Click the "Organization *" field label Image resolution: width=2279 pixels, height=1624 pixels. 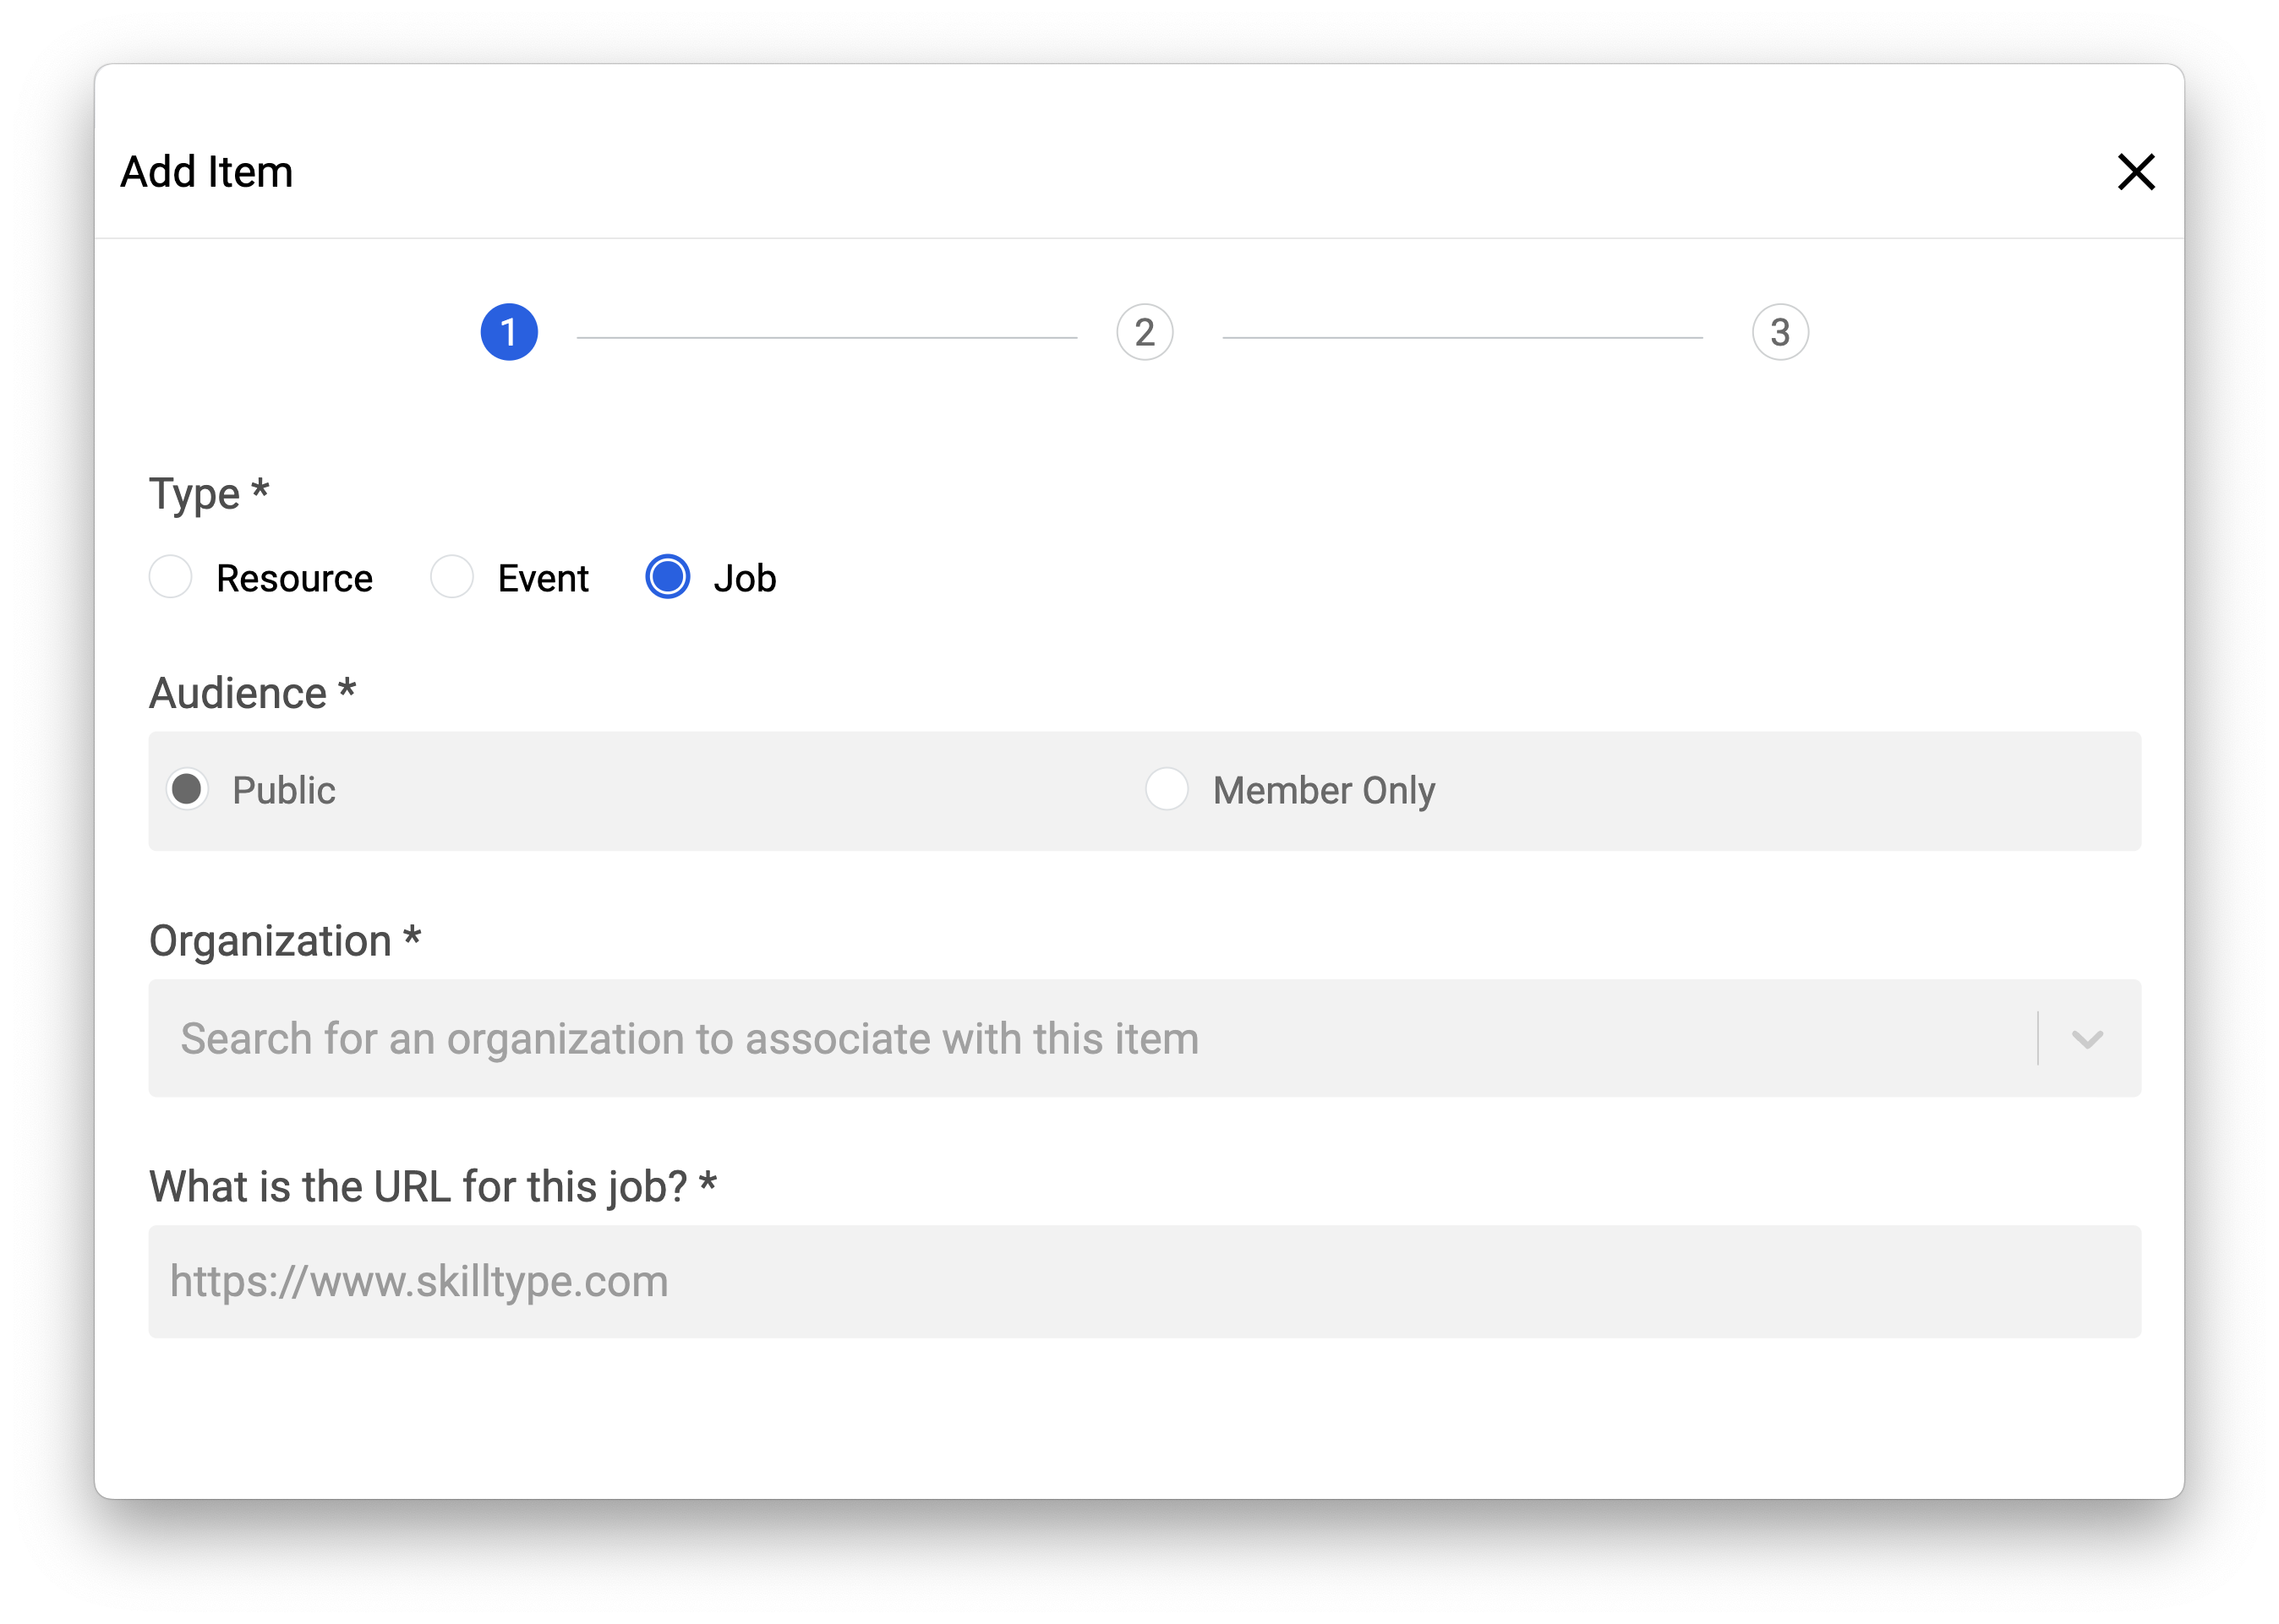(x=285, y=941)
